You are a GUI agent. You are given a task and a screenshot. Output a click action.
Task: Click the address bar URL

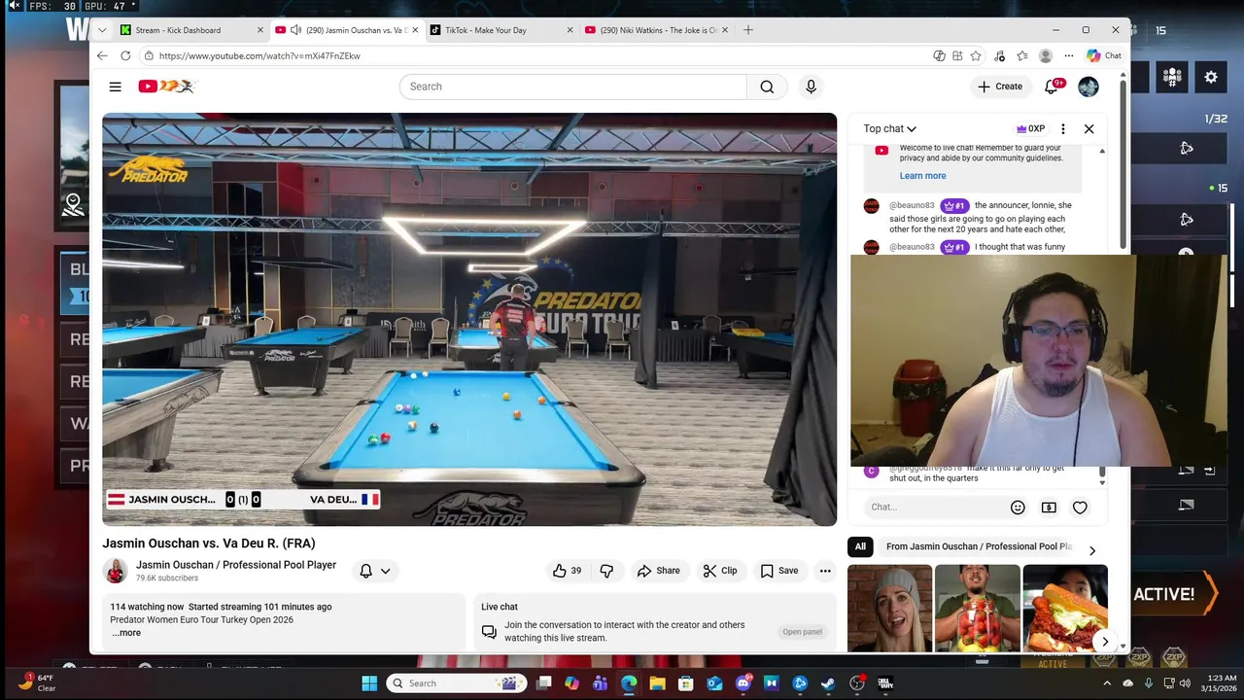pos(259,56)
